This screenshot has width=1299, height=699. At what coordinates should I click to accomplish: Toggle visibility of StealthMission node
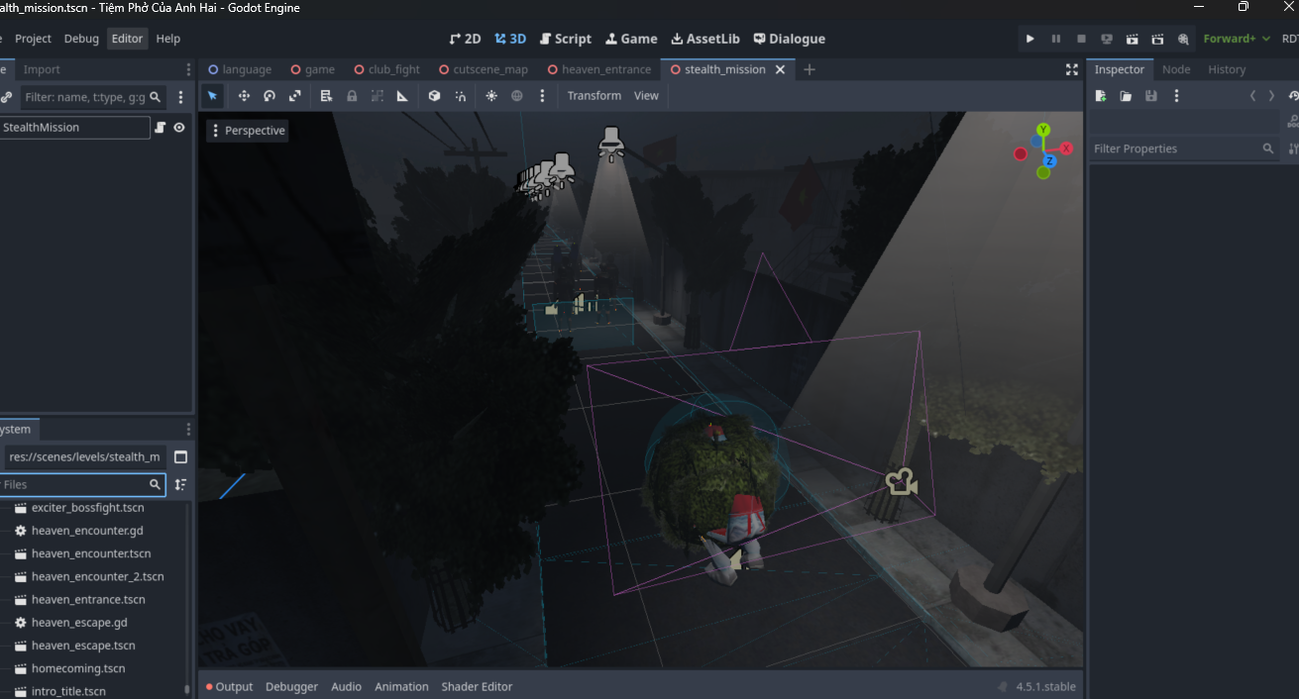[x=179, y=128]
